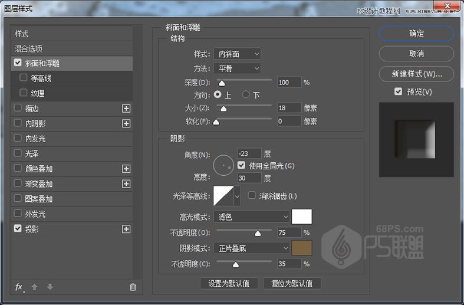This screenshot has height=305, width=464.
Task: Click the shadow 不透明度(C) slider handle
Action: [236, 264]
